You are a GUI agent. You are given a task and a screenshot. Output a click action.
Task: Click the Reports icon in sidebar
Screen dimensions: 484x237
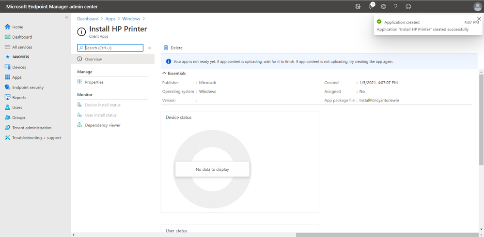8,97
